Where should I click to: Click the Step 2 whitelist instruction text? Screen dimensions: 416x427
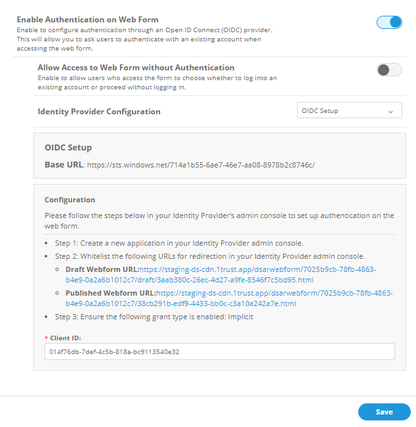[210, 256]
